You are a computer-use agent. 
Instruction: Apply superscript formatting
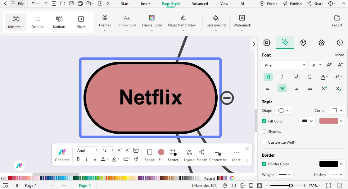point(324,88)
